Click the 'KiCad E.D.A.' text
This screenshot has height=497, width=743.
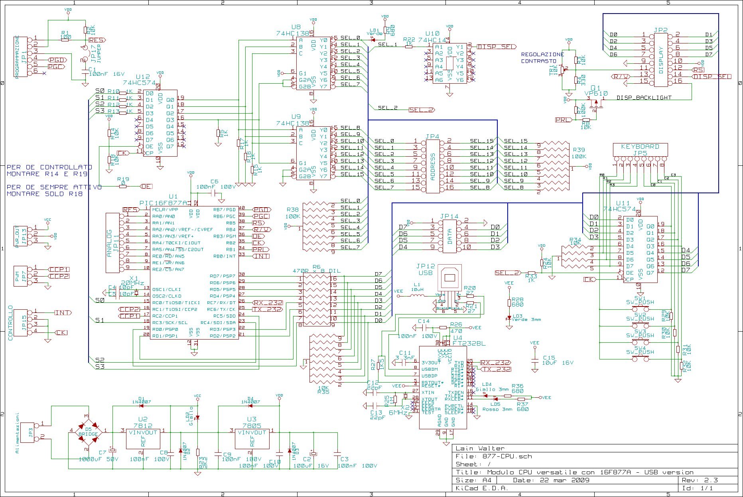482,488
